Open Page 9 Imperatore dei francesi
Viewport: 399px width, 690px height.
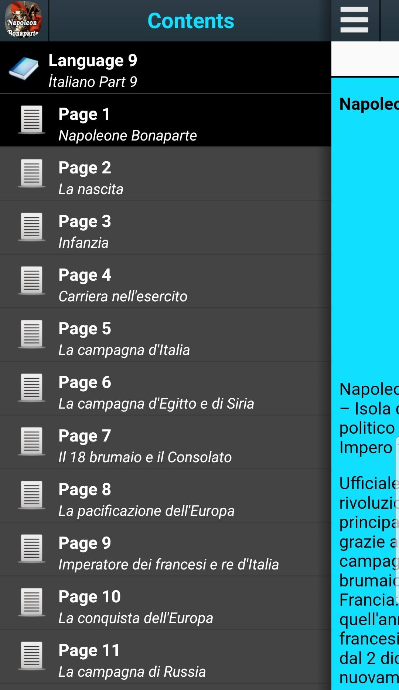click(166, 549)
